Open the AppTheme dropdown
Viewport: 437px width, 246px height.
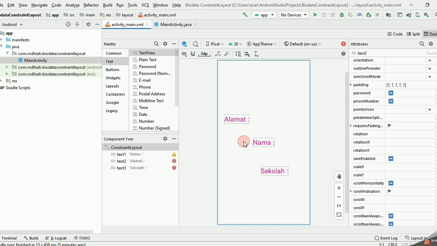click(262, 44)
